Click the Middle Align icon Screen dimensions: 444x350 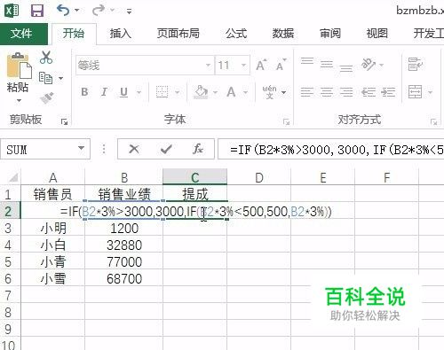(327, 65)
